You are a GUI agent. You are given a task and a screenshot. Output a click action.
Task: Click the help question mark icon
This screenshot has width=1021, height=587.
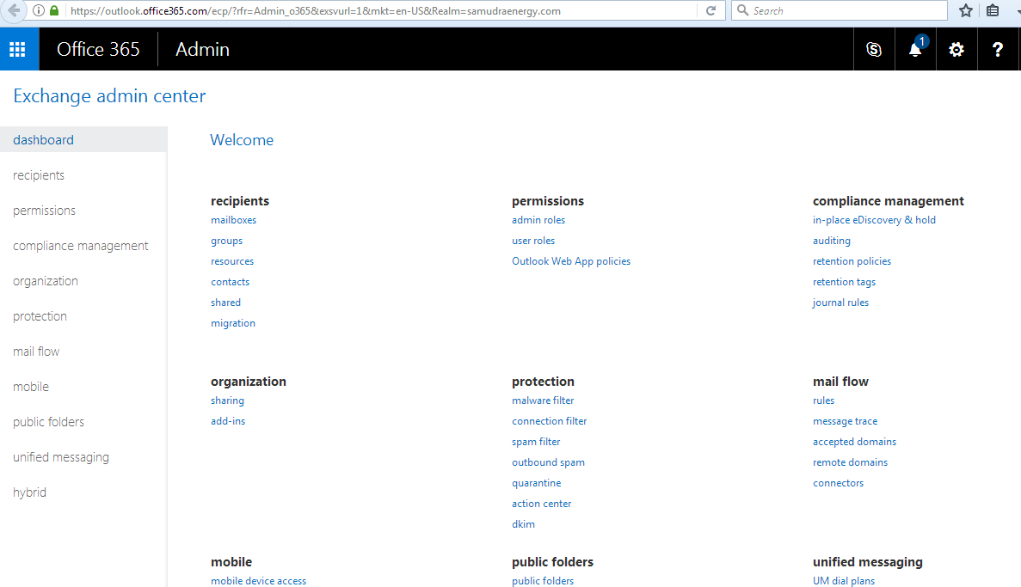[998, 50]
